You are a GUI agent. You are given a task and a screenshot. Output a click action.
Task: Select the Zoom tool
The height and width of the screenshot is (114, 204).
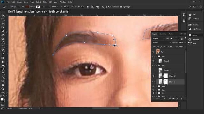click(3, 89)
